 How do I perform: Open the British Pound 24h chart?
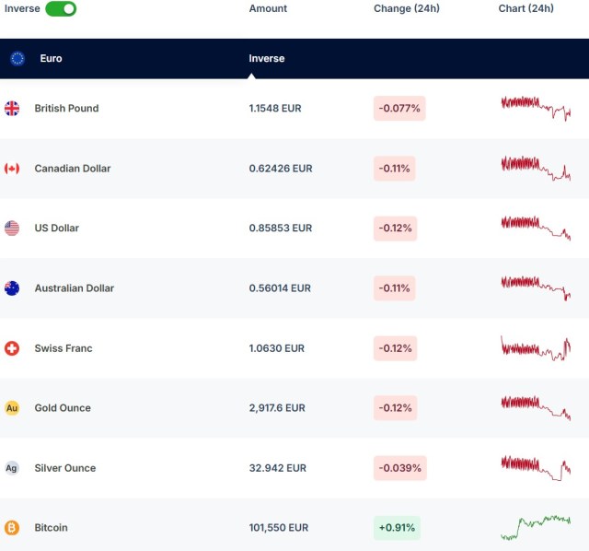[536, 107]
